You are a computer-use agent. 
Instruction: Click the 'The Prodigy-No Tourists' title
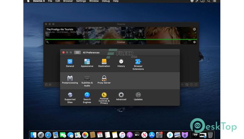coord(60,29)
